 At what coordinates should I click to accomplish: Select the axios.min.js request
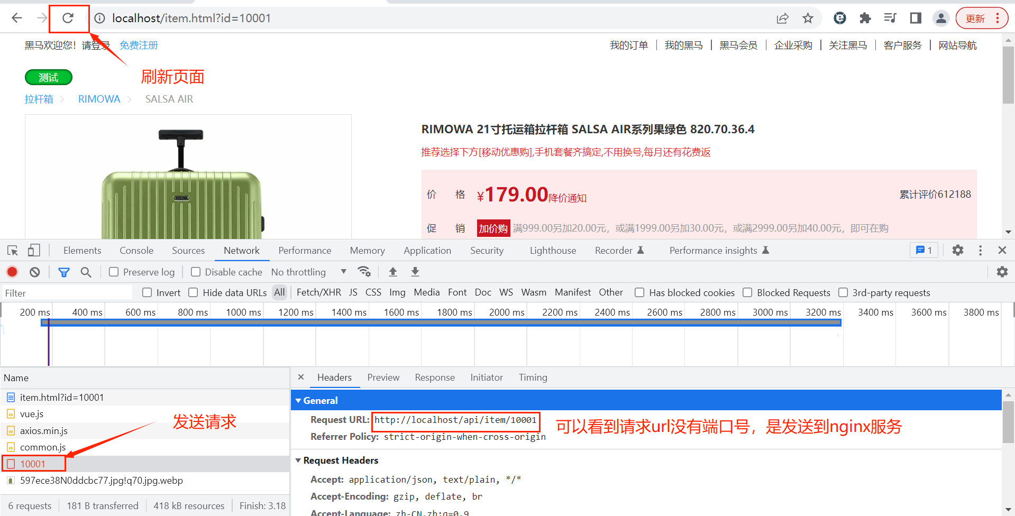144,431
